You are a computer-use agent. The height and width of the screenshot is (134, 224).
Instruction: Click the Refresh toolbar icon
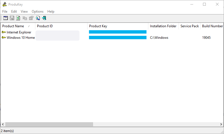pyautogui.click(x=18, y=18)
